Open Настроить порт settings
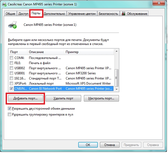168x153 pixels. pyautogui.click(x=101, y=99)
